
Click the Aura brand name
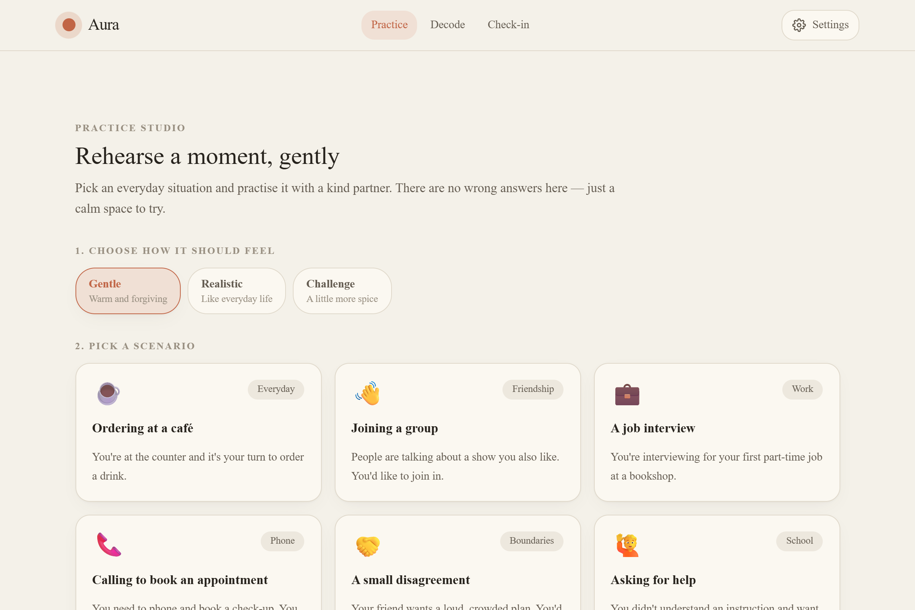103,25
